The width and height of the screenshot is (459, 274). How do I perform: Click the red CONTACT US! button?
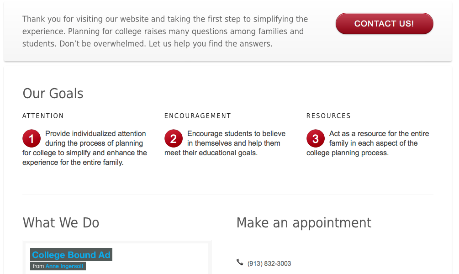[385, 23]
